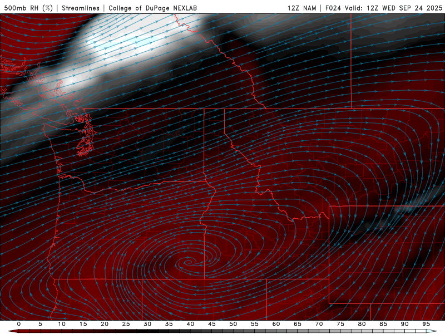Click the "12Z NAM" model label

click(x=301, y=8)
